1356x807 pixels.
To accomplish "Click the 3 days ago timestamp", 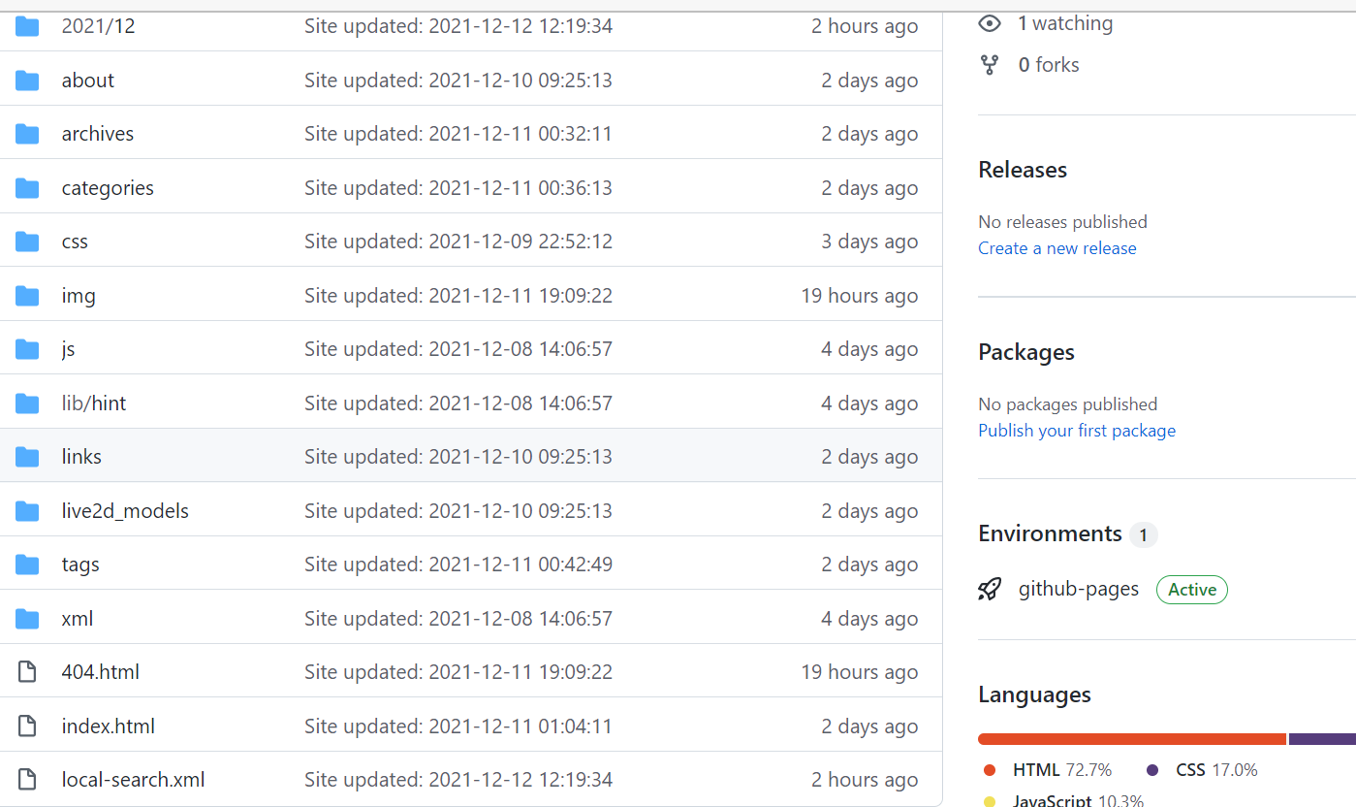I will (x=869, y=242).
